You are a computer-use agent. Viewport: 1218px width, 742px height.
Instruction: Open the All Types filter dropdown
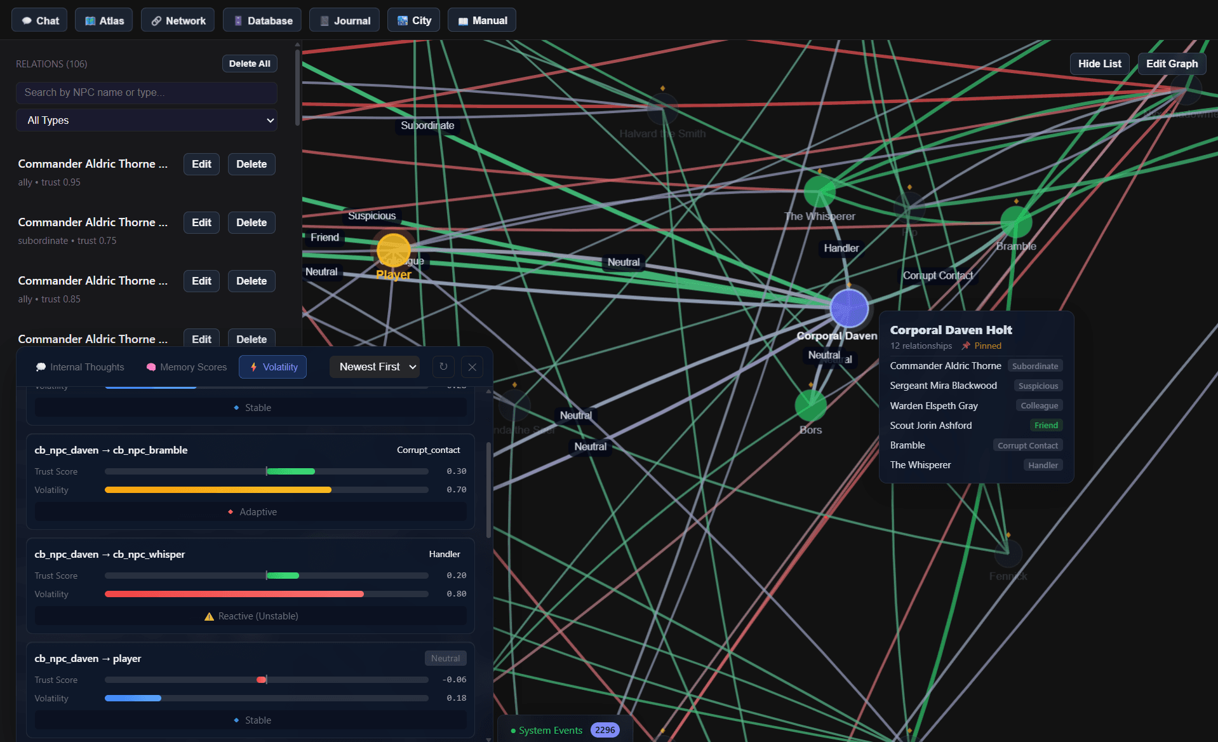tap(147, 120)
